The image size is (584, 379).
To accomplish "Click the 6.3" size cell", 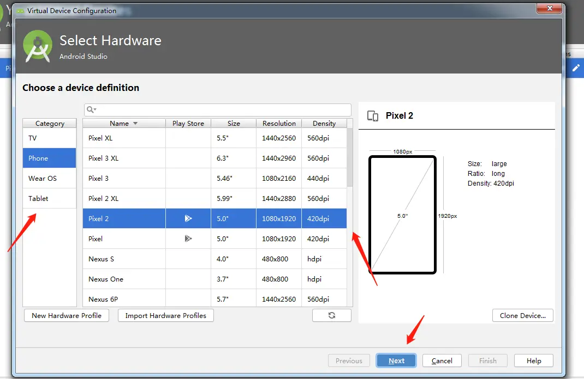I will pos(234,158).
